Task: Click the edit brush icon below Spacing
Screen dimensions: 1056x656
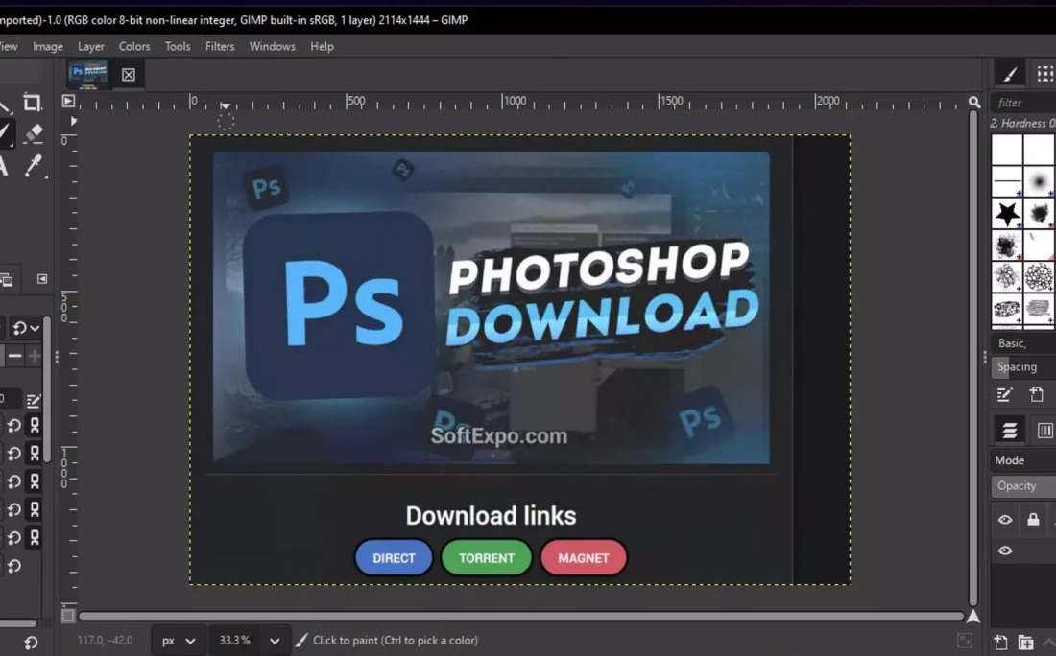Action: coord(1004,394)
